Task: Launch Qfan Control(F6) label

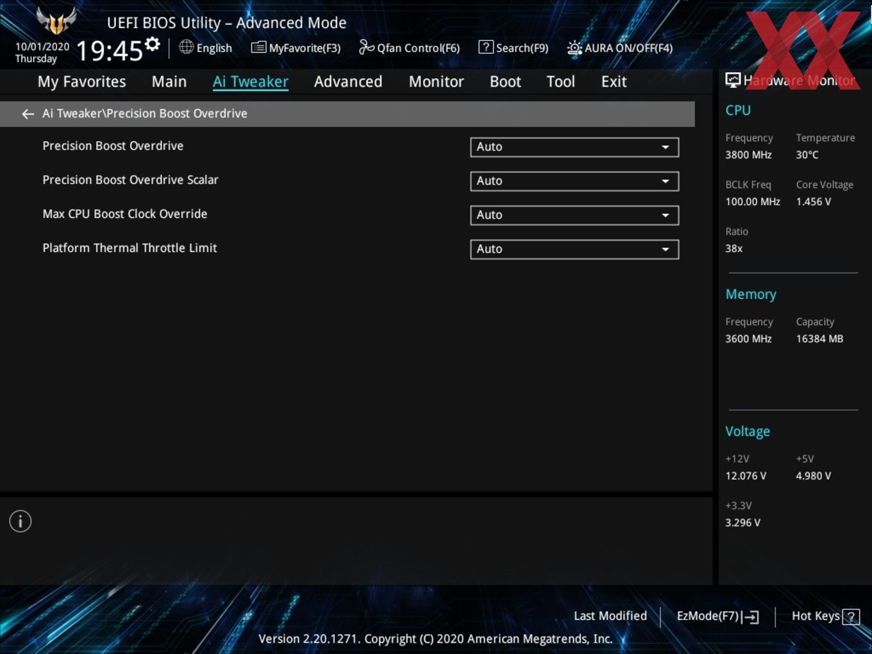Action: (418, 48)
